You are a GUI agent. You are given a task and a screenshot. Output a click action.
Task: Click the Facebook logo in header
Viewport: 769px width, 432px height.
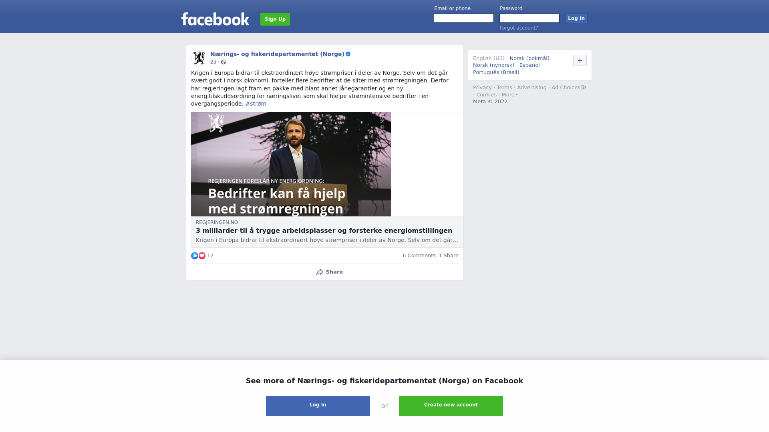[215, 19]
